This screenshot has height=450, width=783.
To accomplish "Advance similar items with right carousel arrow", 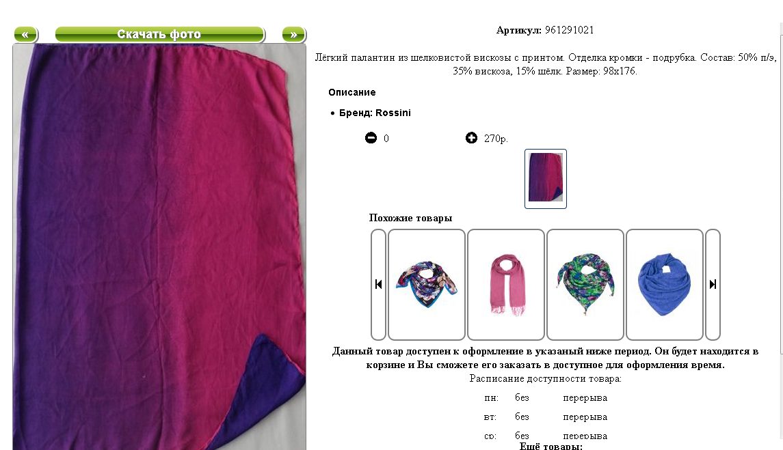I will (713, 284).
